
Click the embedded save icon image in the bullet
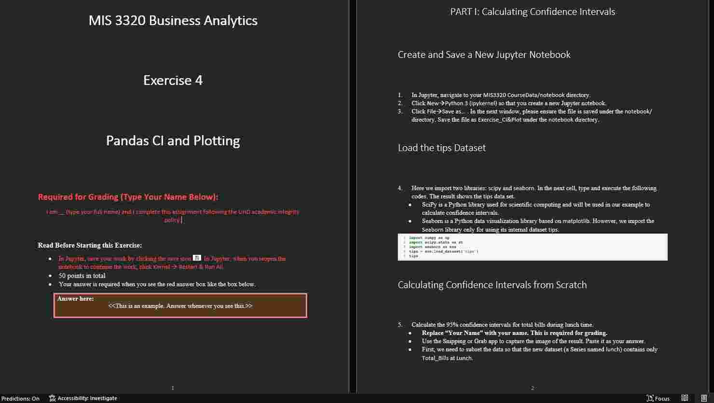(196, 258)
